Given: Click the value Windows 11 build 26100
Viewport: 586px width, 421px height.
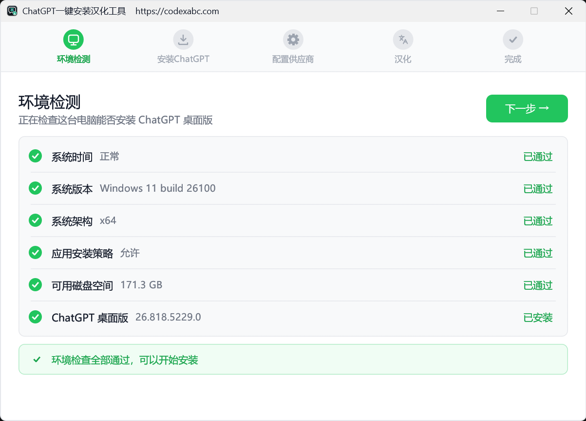Looking at the screenshot, I should point(158,188).
